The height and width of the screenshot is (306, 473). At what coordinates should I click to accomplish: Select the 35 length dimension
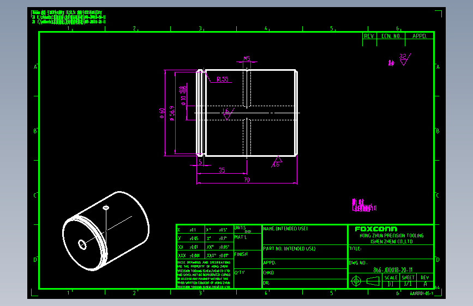pyautogui.click(x=222, y=170)
